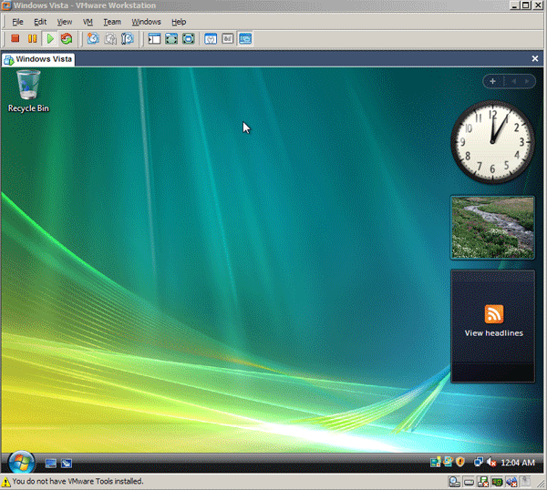This screenshot has width=547, height=490.
Task: Take a snapshot of the virtual machine
Action: (x=93, y=38)
